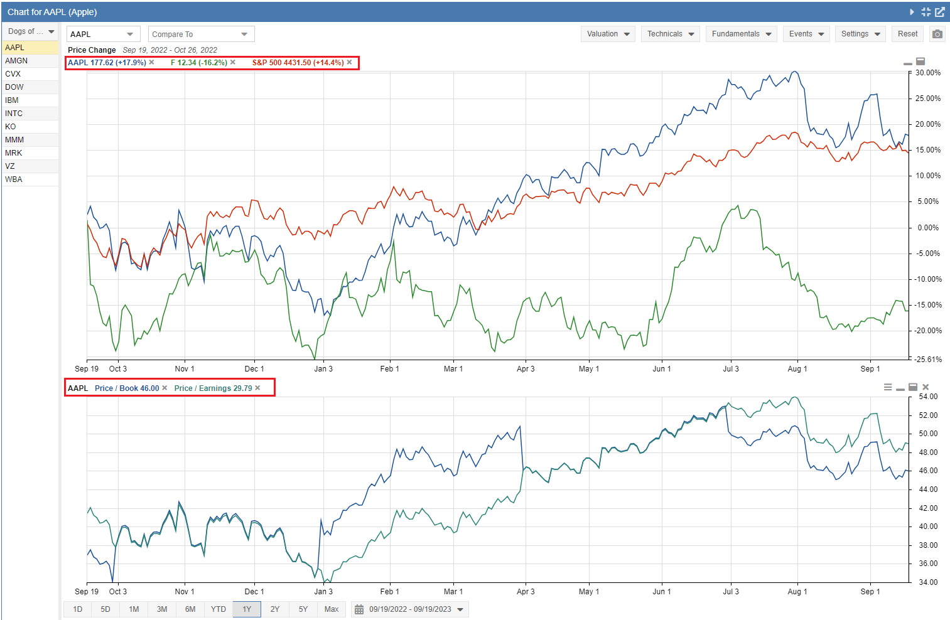Select WBA in the watchlist

click(31, 179)
